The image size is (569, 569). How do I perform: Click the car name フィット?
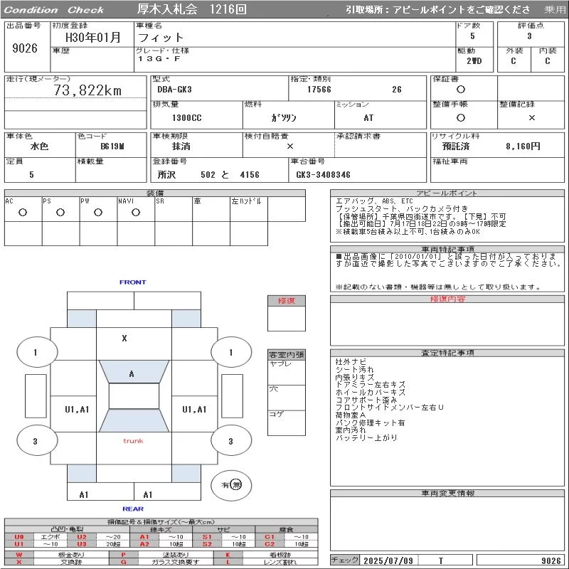tap(161, 38)
